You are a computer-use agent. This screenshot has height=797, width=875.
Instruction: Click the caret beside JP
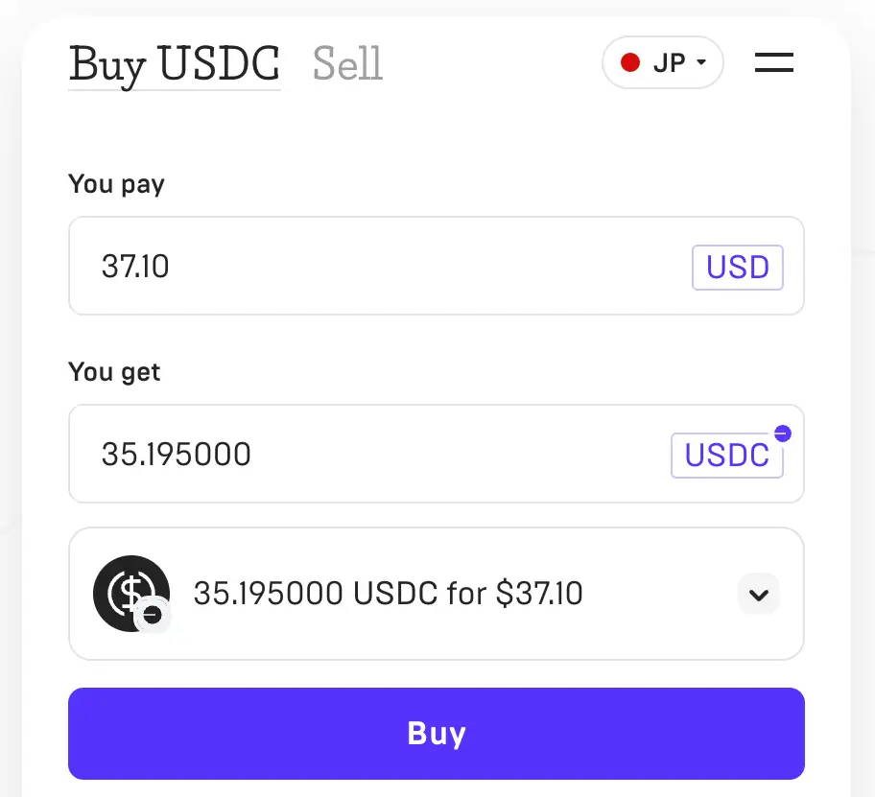[701, 63]
